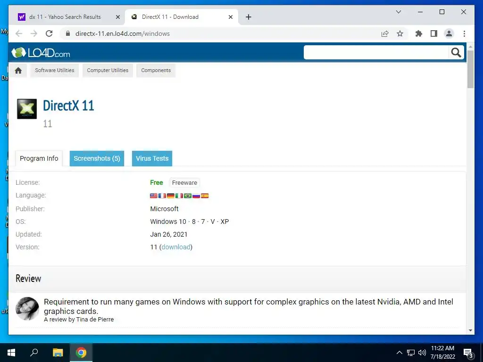Click the green 'Free' license text
This screenshot has height=362, width=483.
(157, 182)
